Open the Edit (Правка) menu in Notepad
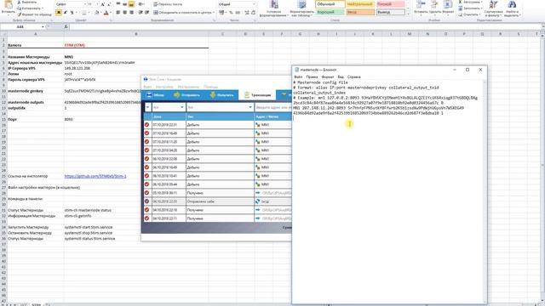Image resolution: width=545 pixels, height=306 pixels. (x=312, y=76)
